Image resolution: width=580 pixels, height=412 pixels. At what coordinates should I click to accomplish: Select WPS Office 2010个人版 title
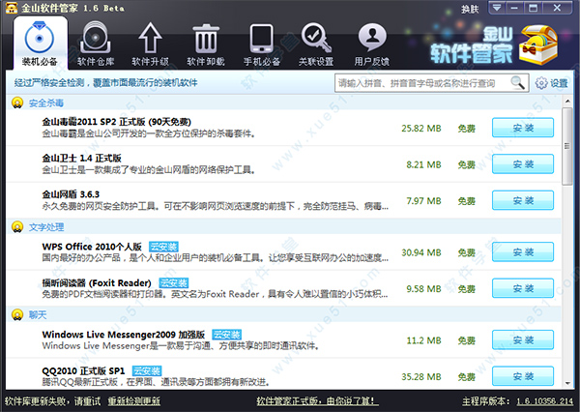(x=92, y=247)
